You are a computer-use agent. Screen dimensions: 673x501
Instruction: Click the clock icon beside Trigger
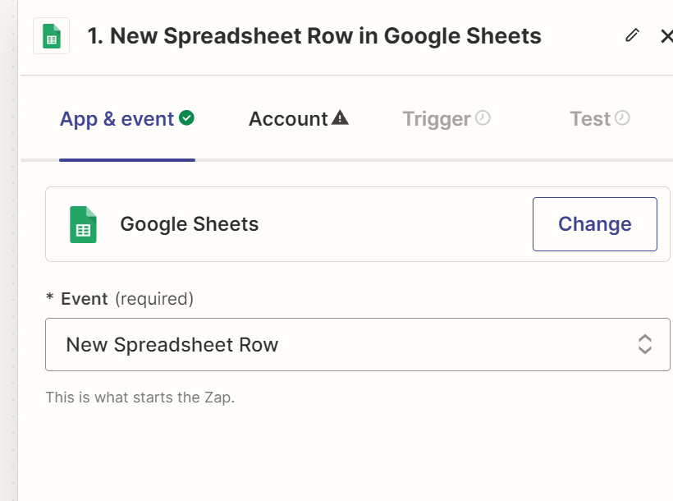click(483, 118)
